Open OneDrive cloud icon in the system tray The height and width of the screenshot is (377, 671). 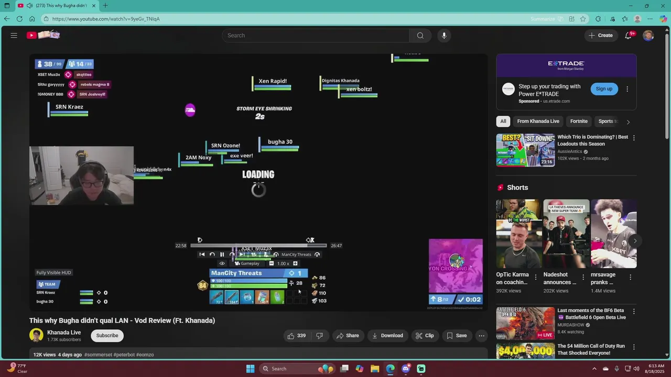[605, 369]
